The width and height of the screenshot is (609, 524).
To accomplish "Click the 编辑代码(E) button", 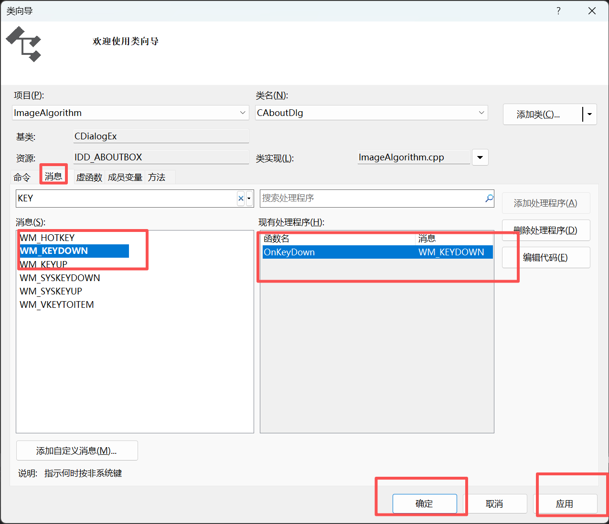I will [546, 258].
